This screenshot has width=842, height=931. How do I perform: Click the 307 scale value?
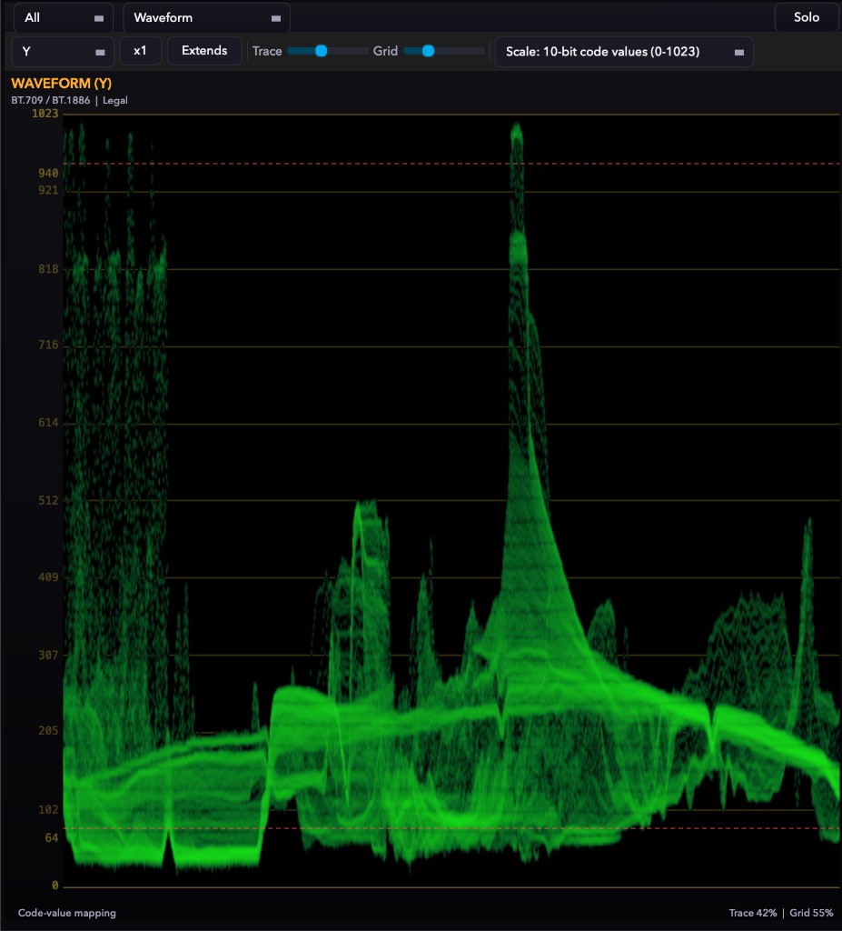click(x=48, y=655)
